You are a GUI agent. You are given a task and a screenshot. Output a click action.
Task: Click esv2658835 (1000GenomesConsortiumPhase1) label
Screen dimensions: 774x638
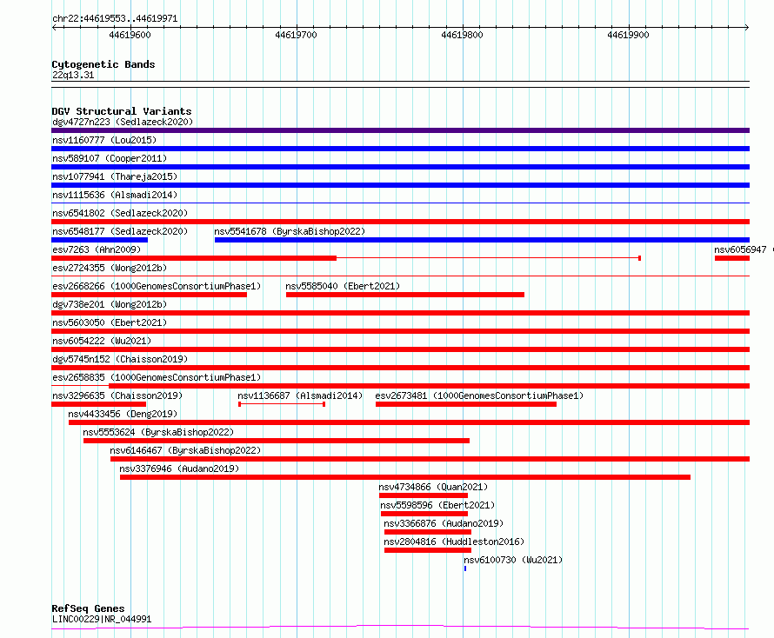coord(157,377)
